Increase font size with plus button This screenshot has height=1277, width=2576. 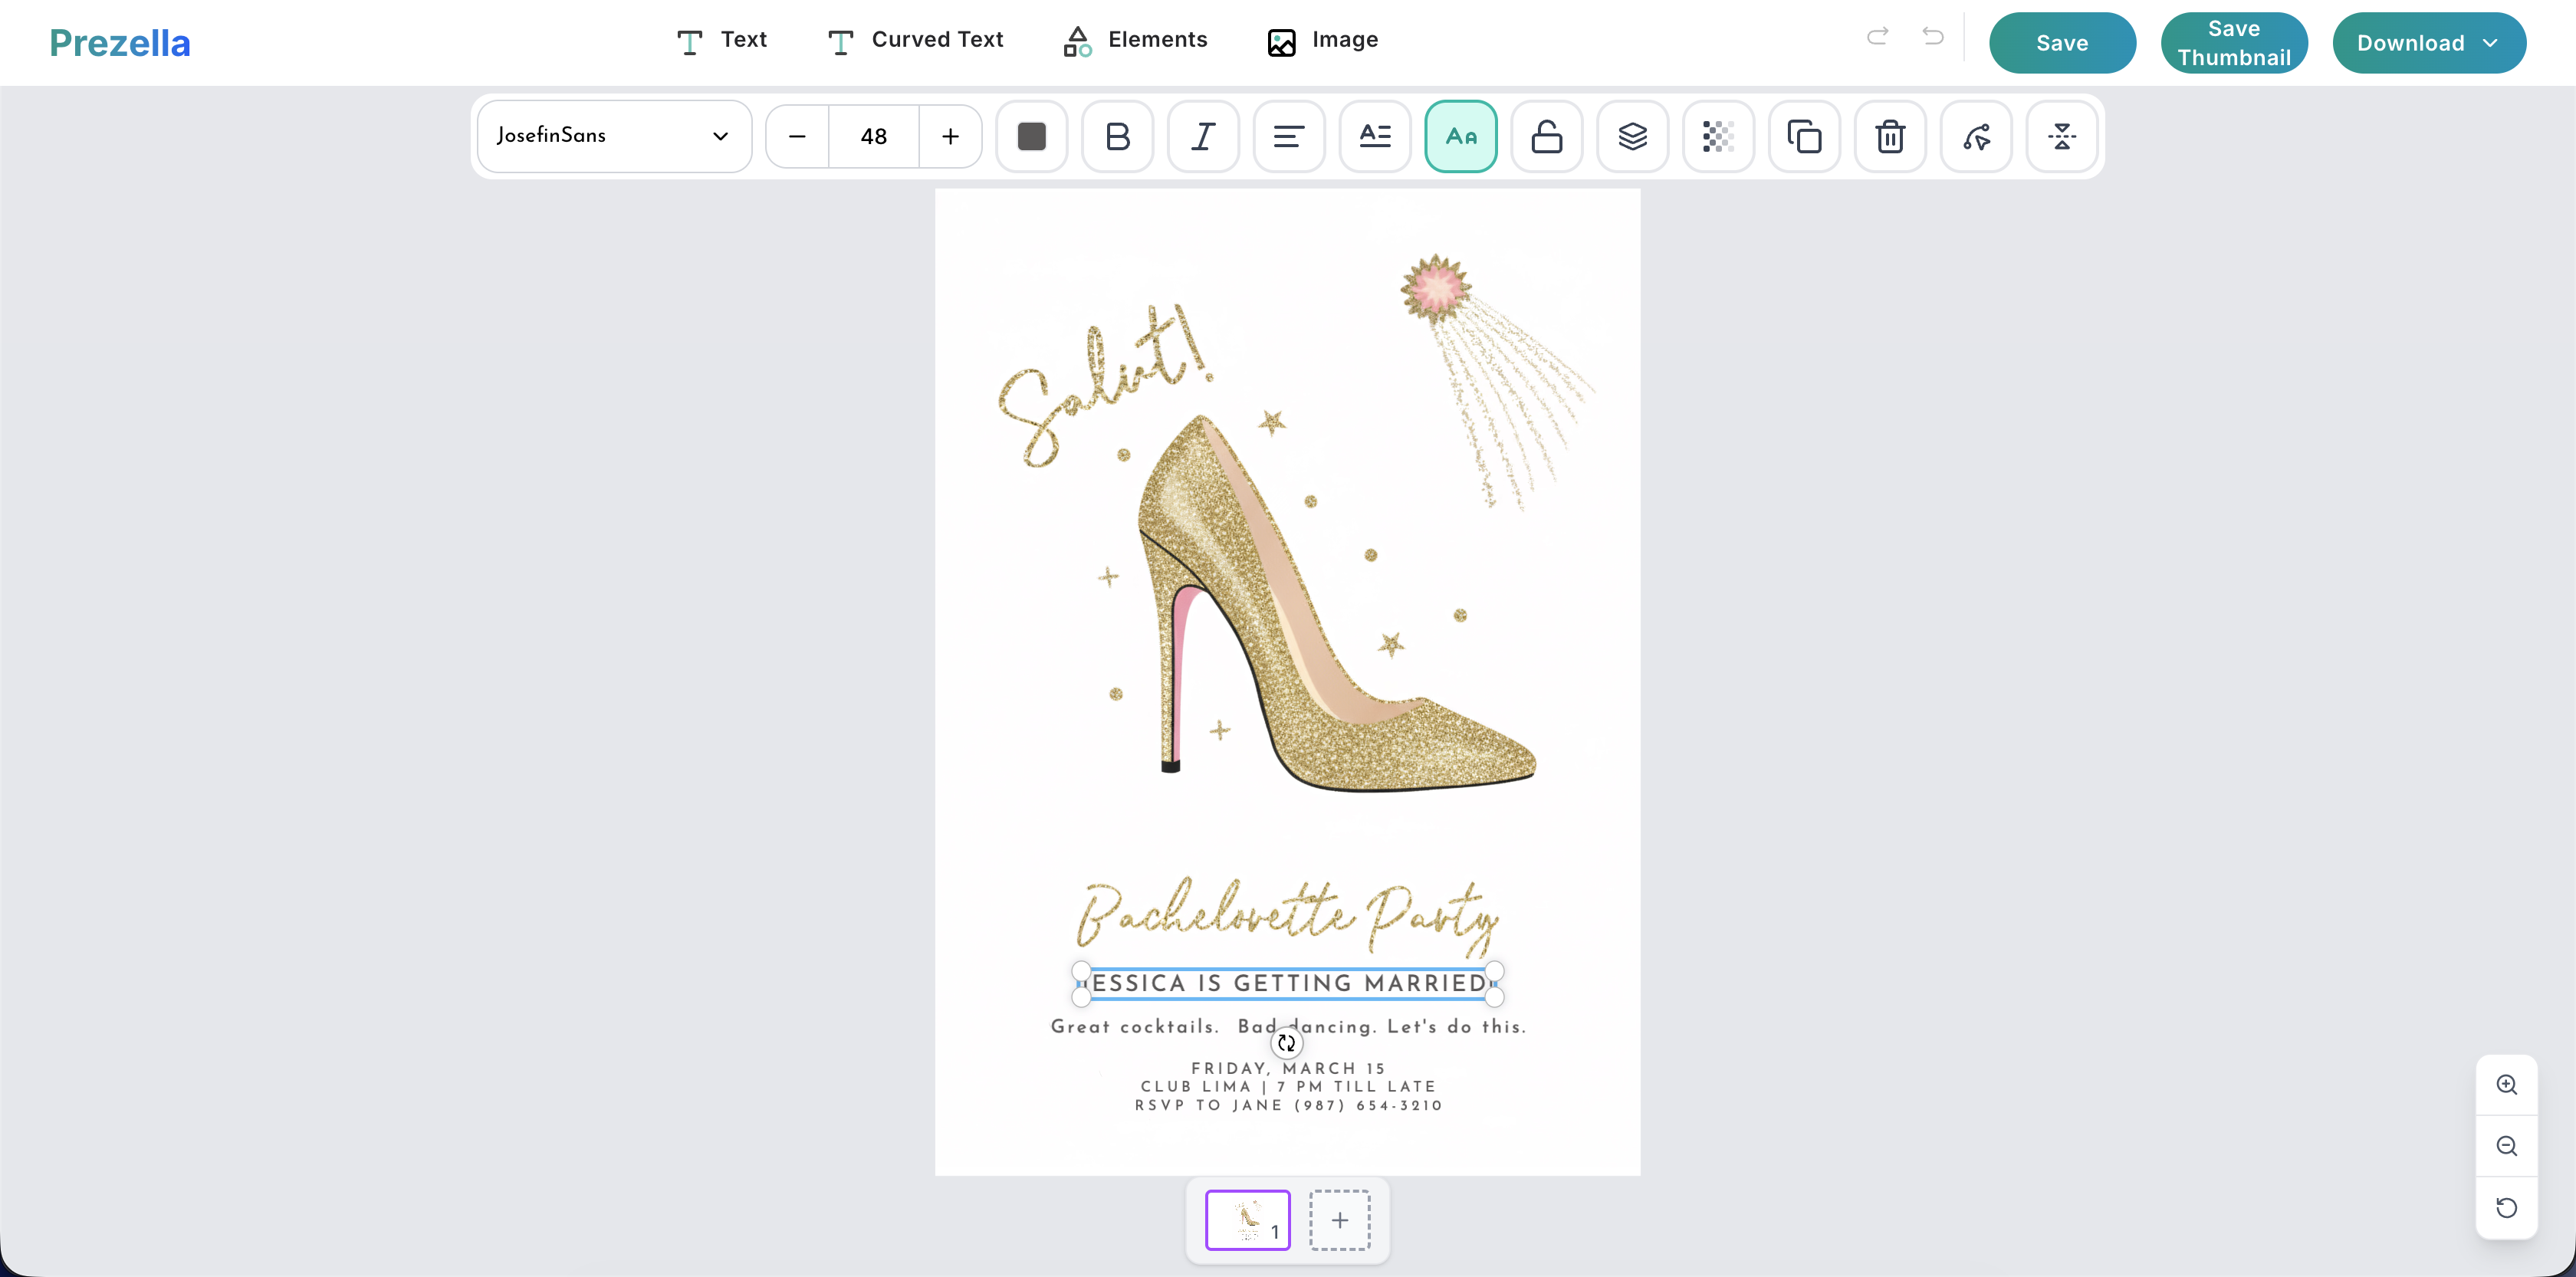[950, 136]
